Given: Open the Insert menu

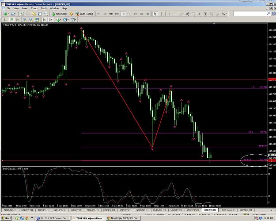Looking at the screenshot, I should 25,8.
